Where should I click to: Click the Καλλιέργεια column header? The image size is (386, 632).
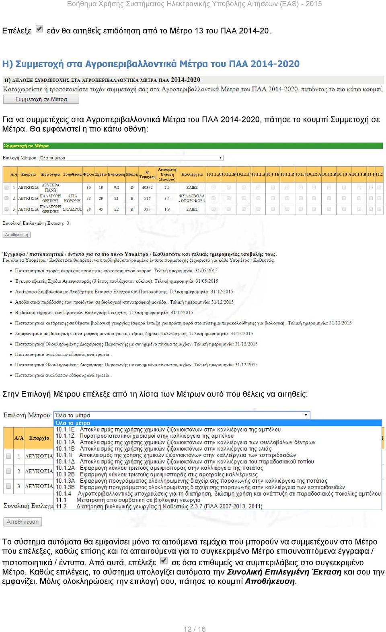click(192, 174)
